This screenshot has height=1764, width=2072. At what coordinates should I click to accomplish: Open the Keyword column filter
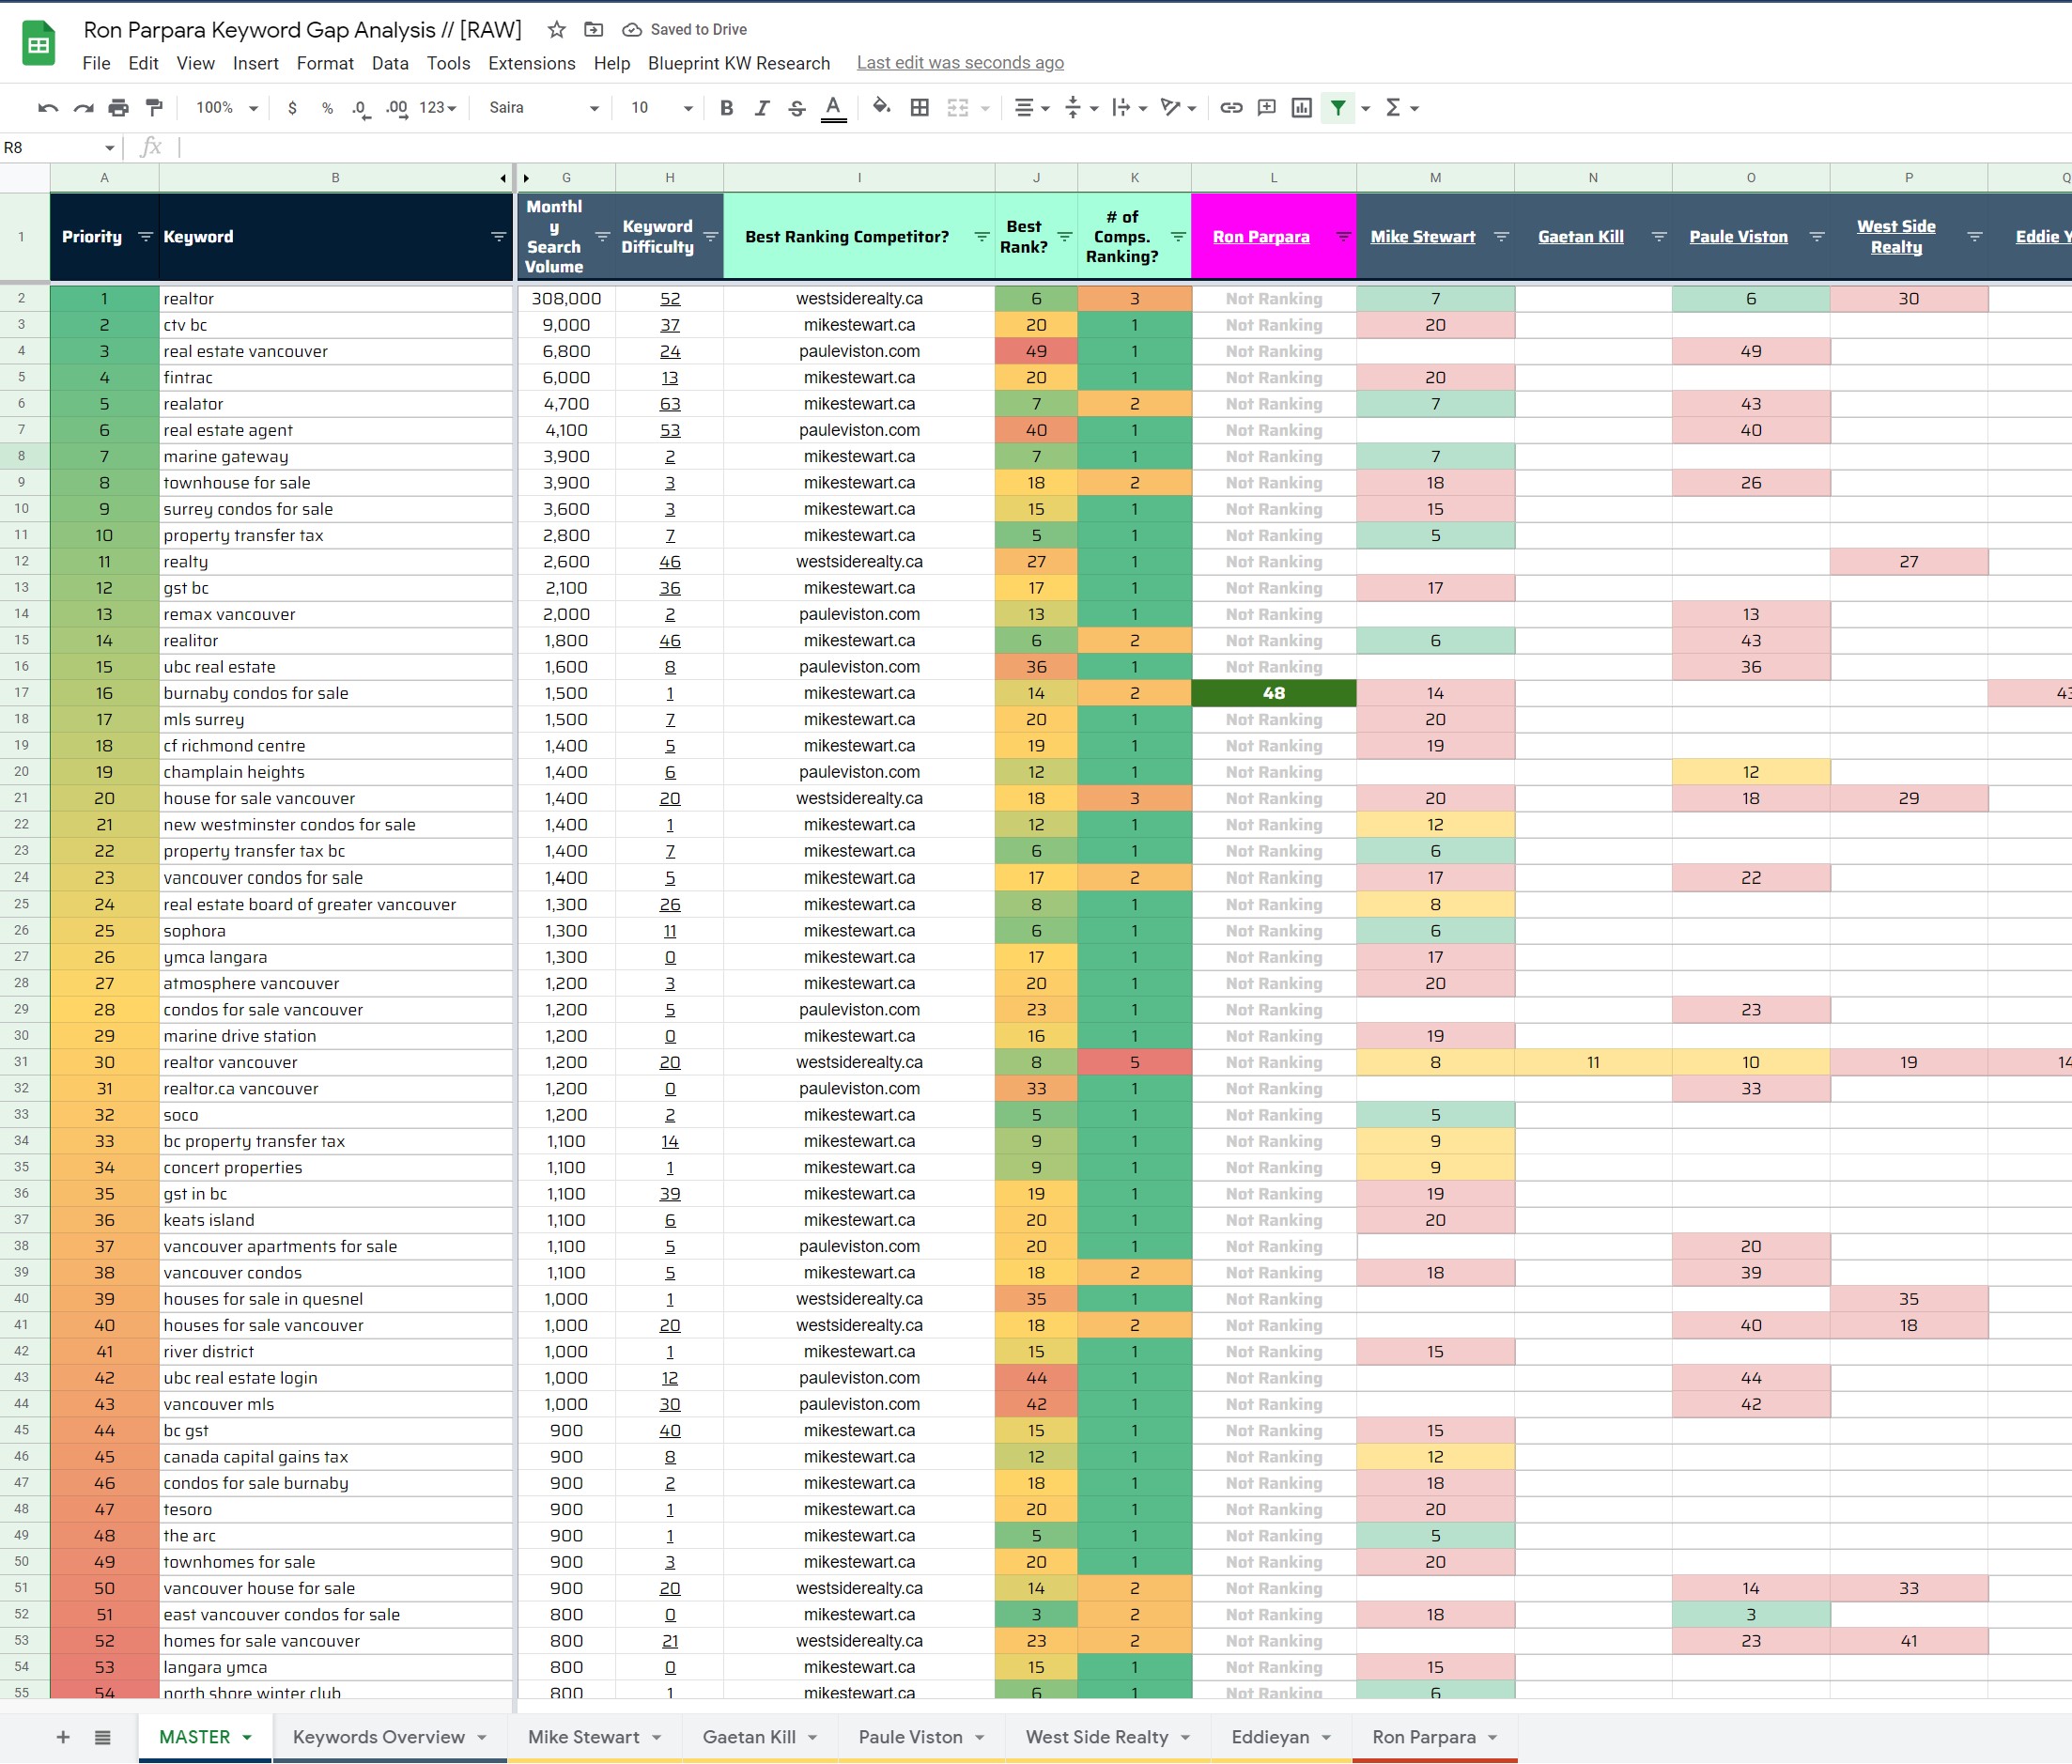[x=498, y=237]
